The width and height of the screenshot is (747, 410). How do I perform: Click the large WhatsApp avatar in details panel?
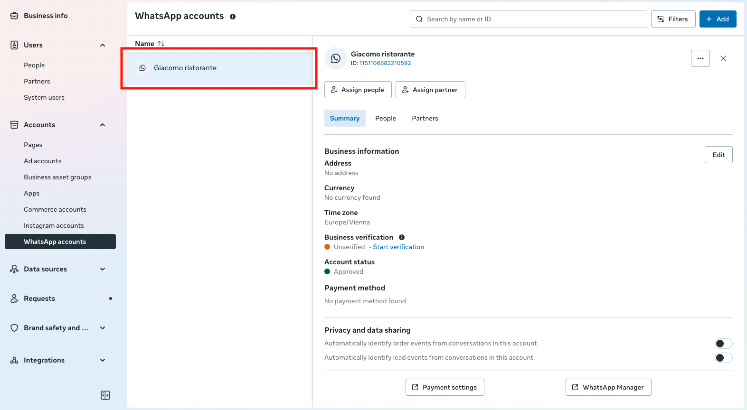point(336,58)
